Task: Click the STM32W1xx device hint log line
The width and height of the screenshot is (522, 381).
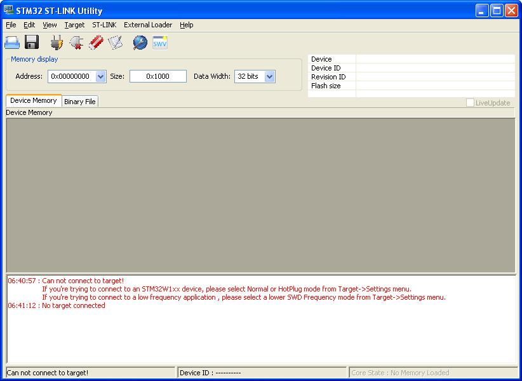Action: [227, 289]
